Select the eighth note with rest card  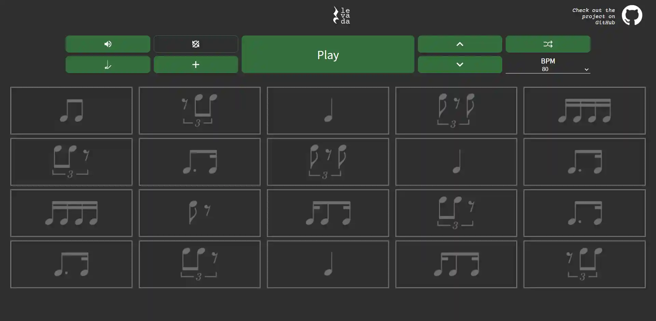(200, 213)
